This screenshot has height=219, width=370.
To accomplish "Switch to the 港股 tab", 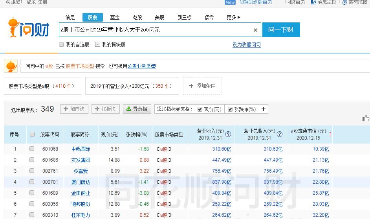I will 137,17.
